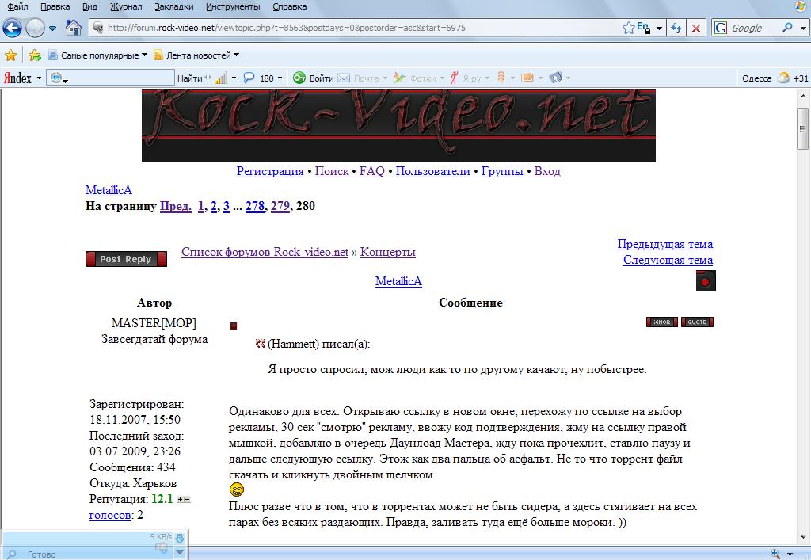Viewport: 811px width, 560px height.
Task: Click the Регистрация link
Action: pyautogui.click(x=270, y=171)
